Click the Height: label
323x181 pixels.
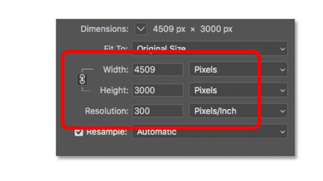tap(114, 90)
